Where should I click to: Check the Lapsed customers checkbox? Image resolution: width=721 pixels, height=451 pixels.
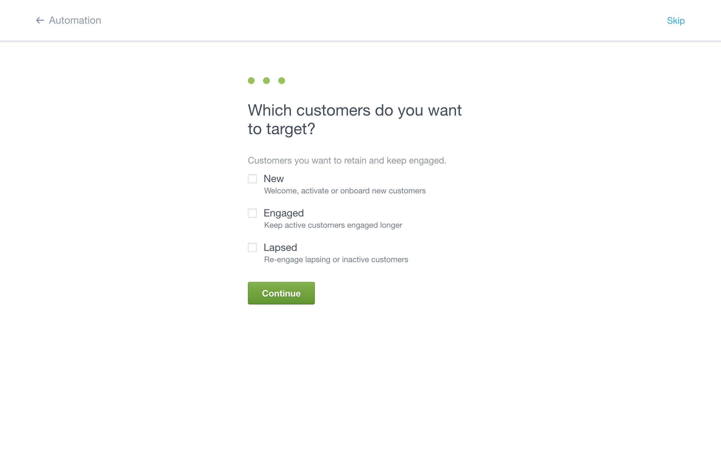(x=252, y=247)
